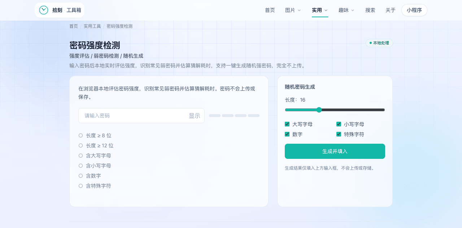Click the 含数字 indicator circle

pyautogui.click(x=80, y=176)
